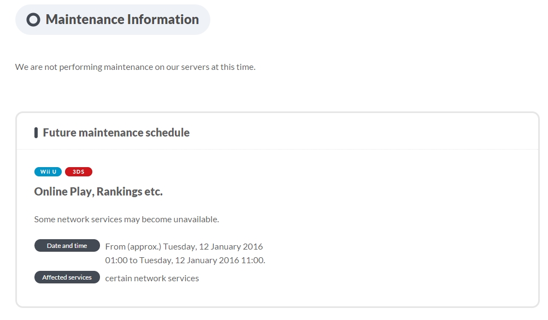Click the Date and time pill label

[67, 246]
